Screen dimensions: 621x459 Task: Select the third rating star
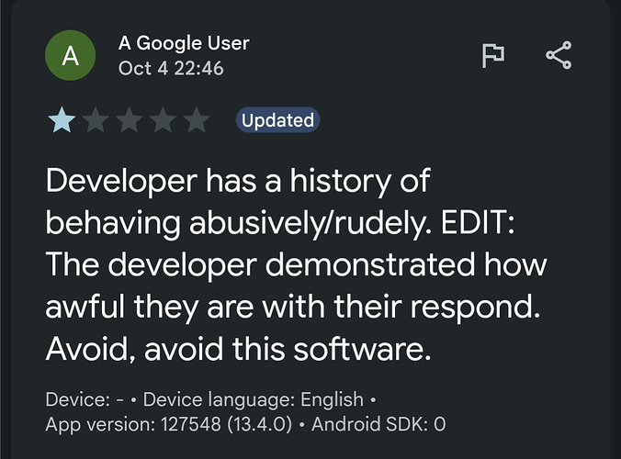tap(129, 120)
